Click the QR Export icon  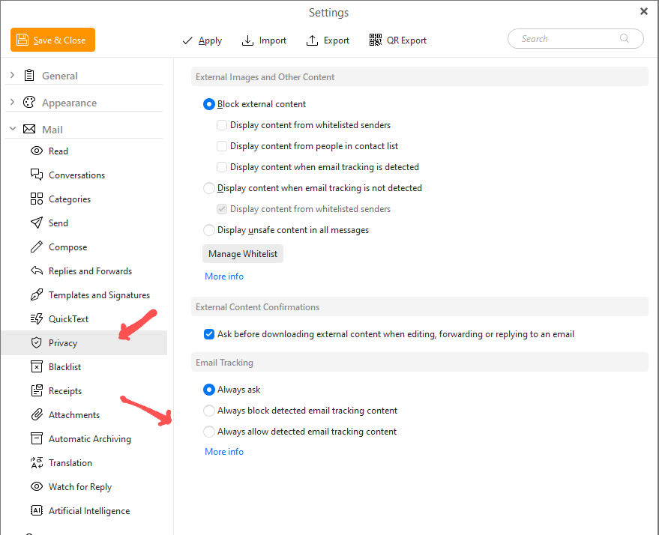[376, 40]
